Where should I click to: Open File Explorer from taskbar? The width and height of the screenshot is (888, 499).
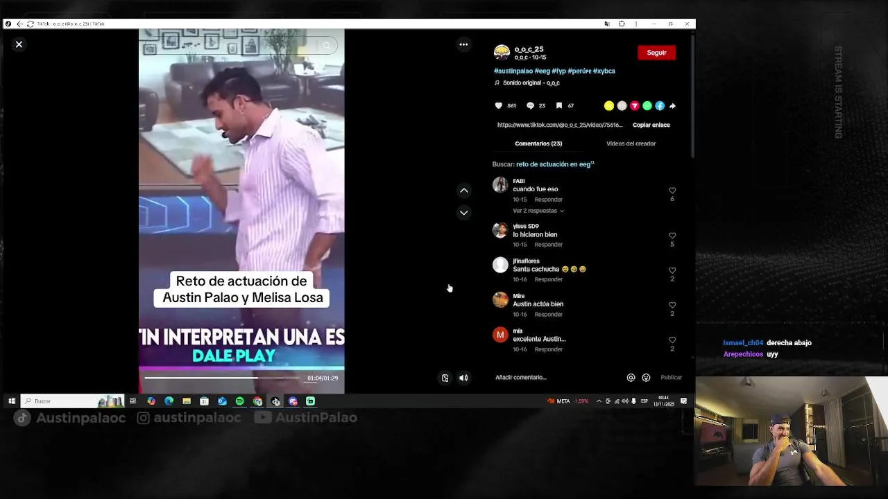tap(187, 401)
